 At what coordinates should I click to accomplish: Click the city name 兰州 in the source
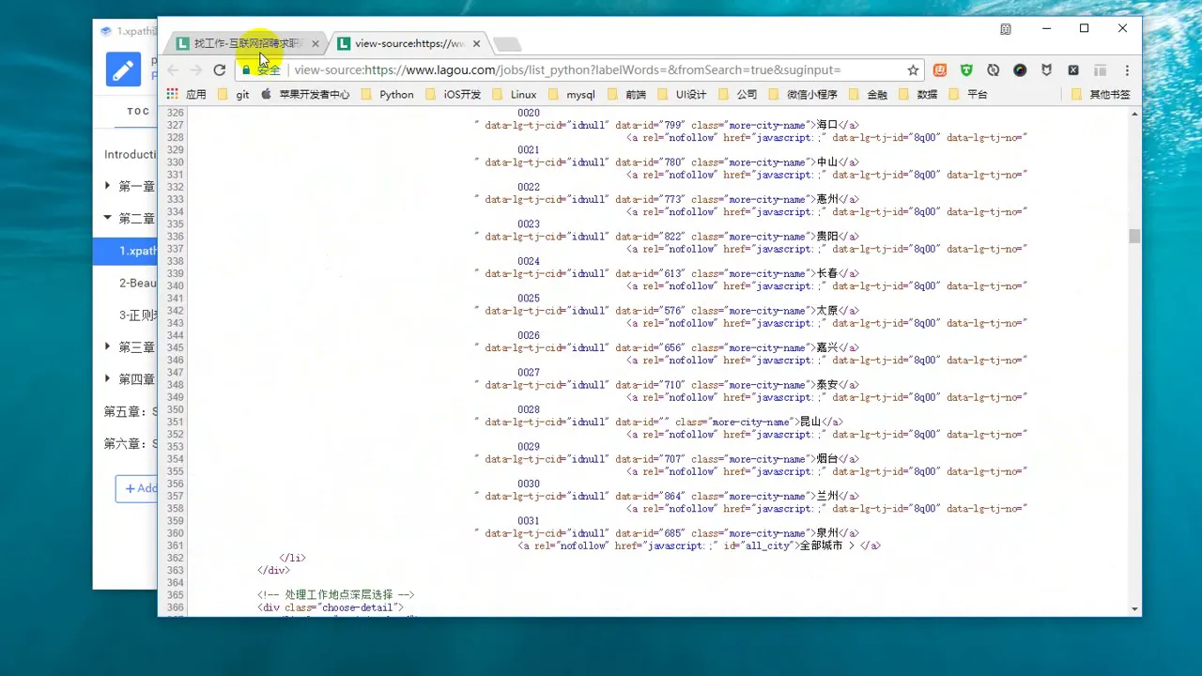point(827,496)
